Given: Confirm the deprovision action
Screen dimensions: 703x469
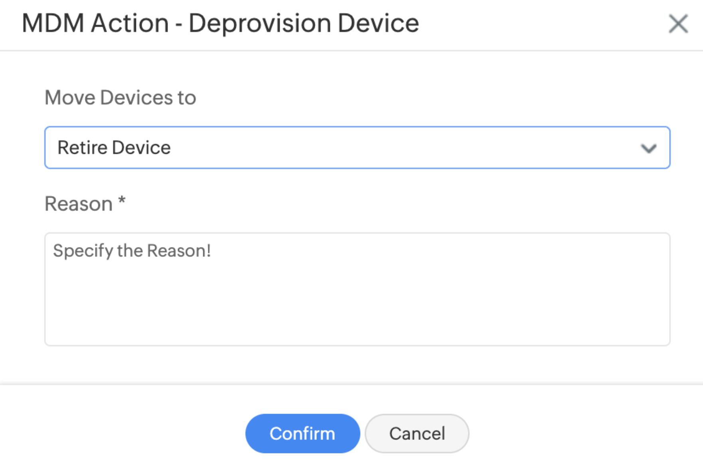Looking at the screenshot, I should pos(302,434).
